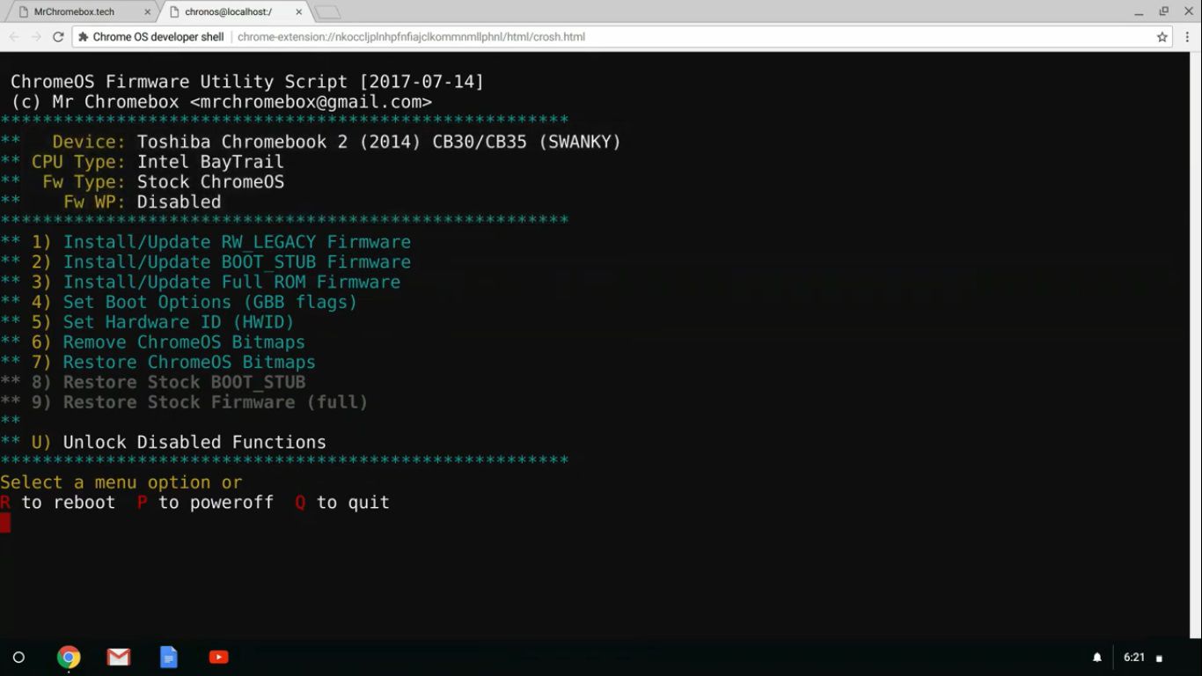The width and height of the screenshot is (1202, 676).
Task: Restore down the Chrome window
Action: click(x=1163, y=11)
